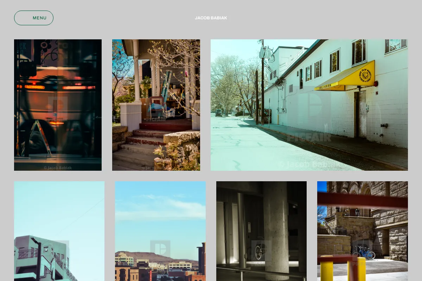Open the concrete pillar bicycle photo
The width and height of the screenshot is (422, 281).
[x=261, y=231]
